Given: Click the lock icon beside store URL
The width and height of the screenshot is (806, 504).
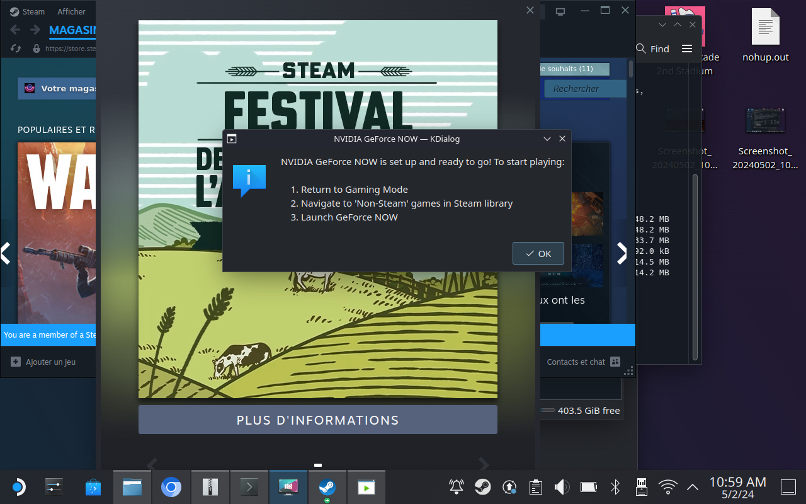Looking at the screenshot, I should [36, 49].
